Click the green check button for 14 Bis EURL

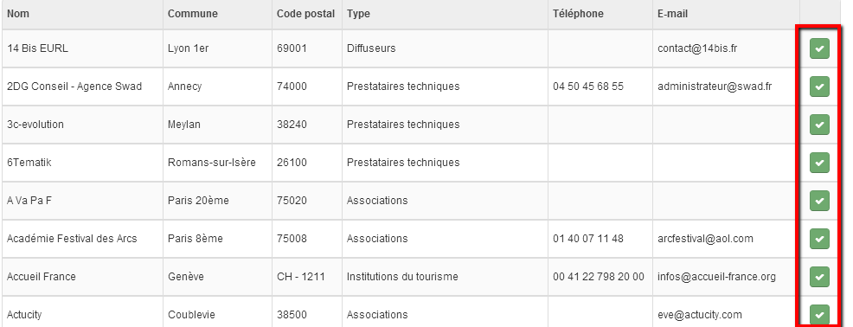(819, 48)
